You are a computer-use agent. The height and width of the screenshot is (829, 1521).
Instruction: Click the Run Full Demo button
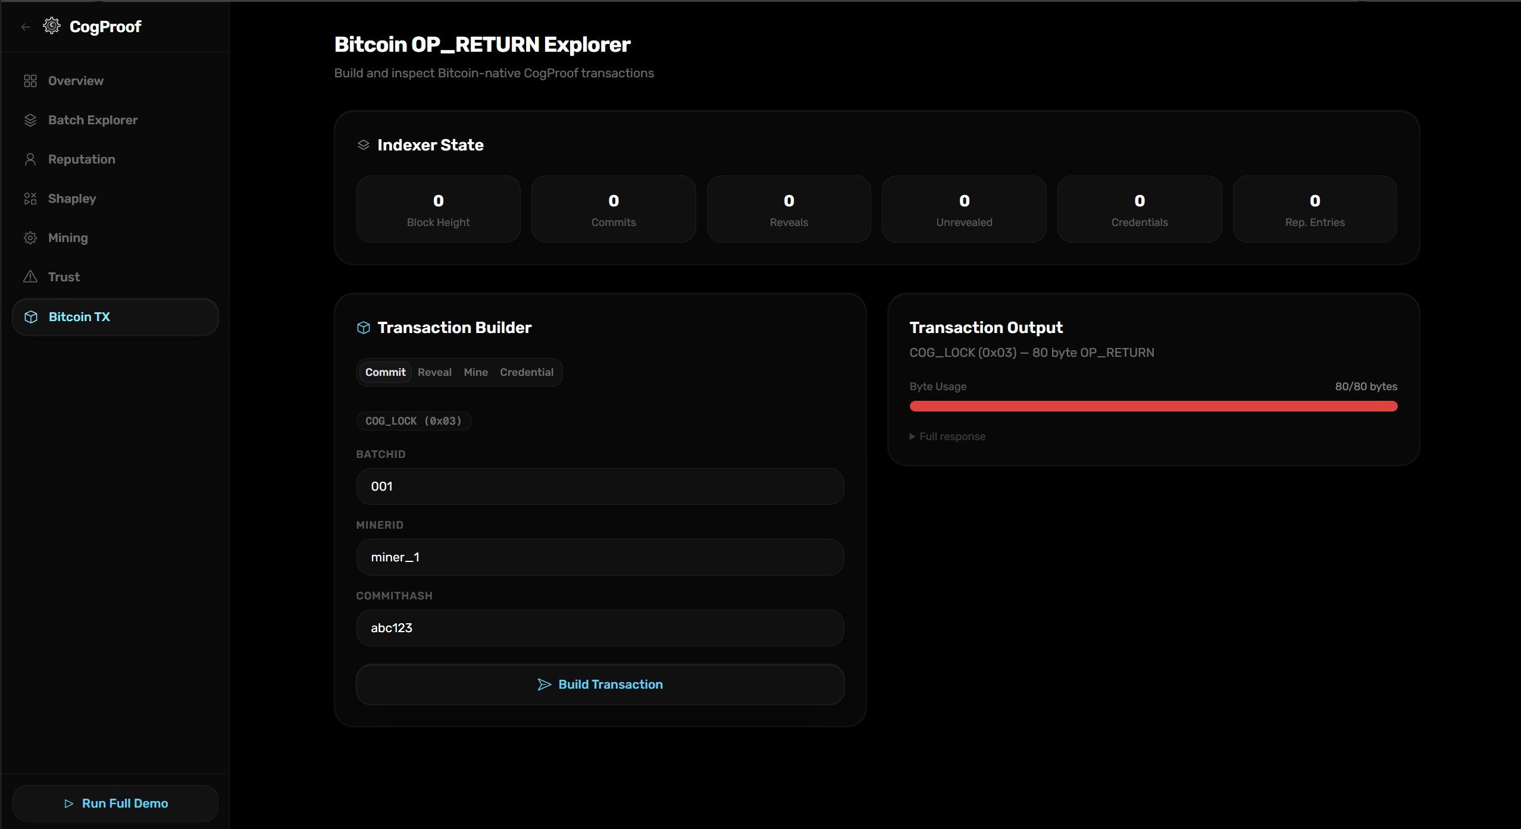pos(115,803)
